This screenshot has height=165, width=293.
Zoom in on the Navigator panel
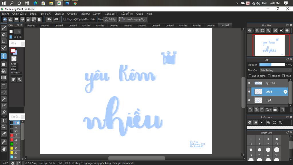click(257, 31)
